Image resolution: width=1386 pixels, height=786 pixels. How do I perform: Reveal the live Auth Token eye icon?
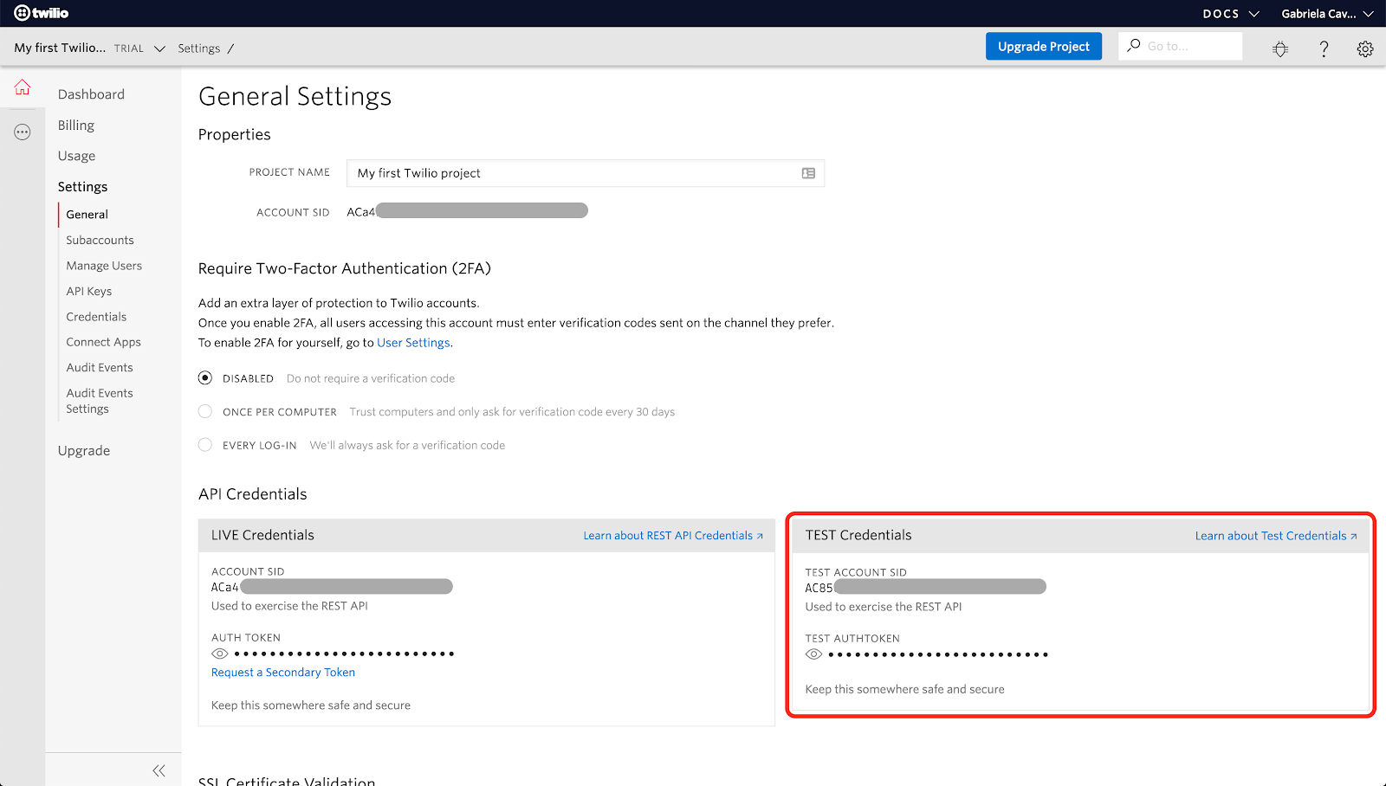click(x=219, y=654)
